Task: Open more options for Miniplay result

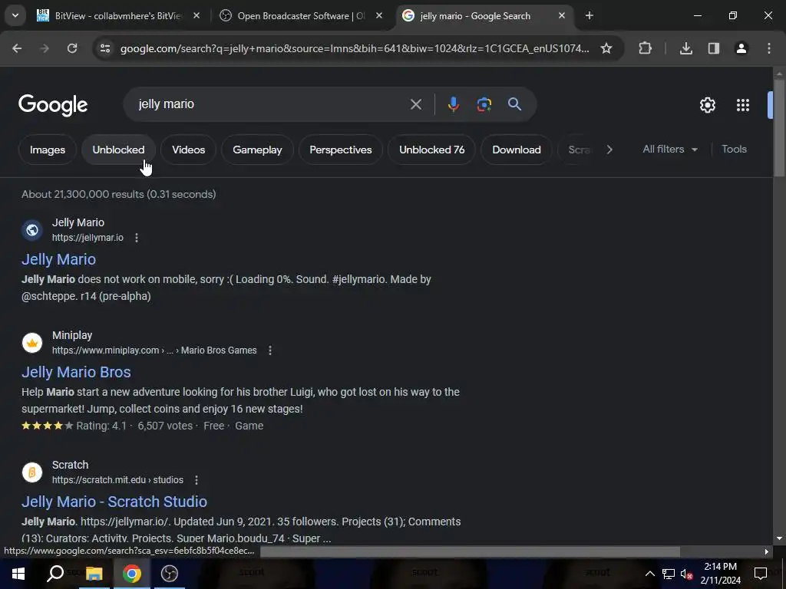Action: click(270, 350)
